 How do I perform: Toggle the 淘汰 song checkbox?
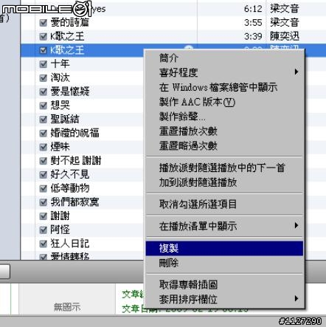click(x=43, y=78)
